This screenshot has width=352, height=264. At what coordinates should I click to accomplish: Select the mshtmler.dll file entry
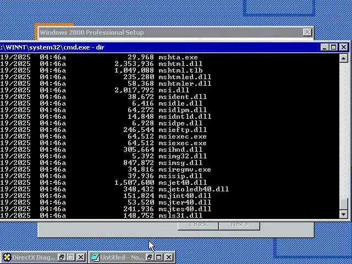click(185, 84)
